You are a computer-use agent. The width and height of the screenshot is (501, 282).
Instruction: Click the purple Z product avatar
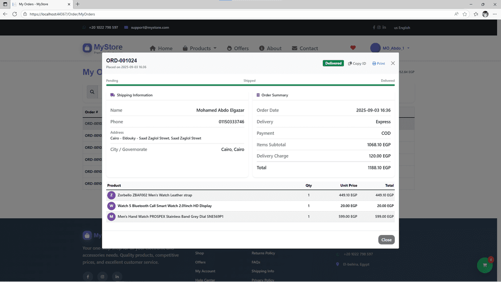(x=111, y=195)
